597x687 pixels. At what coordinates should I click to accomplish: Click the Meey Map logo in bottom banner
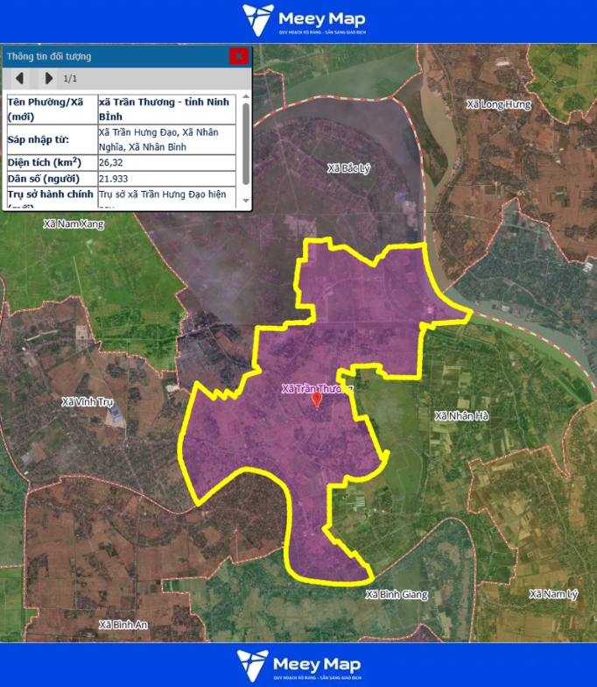click(x=298, y=666)
